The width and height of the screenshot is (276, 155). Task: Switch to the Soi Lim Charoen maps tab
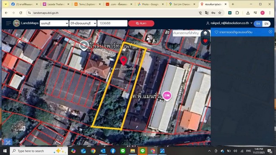tap(182, 4)
